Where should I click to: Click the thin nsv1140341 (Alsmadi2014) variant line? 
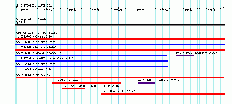tap(120, 72)
